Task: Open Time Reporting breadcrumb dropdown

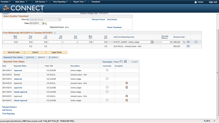Action: click(60, 2)
